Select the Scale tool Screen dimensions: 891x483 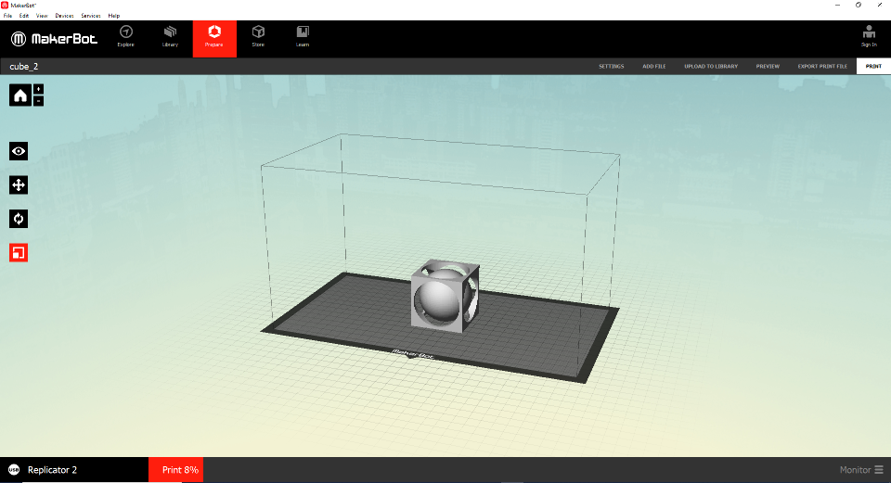click(19, 252)
